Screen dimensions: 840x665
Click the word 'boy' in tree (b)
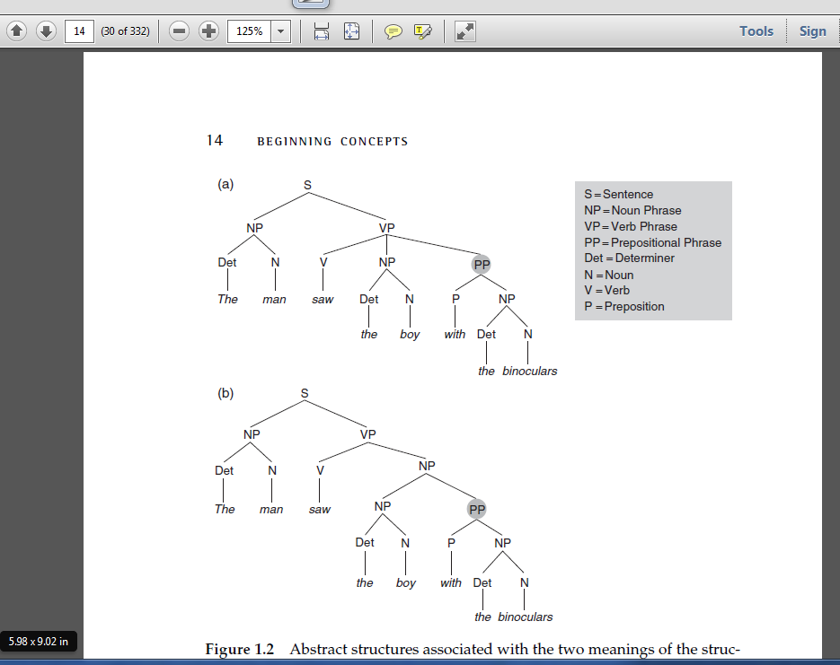tap(405, 583)
